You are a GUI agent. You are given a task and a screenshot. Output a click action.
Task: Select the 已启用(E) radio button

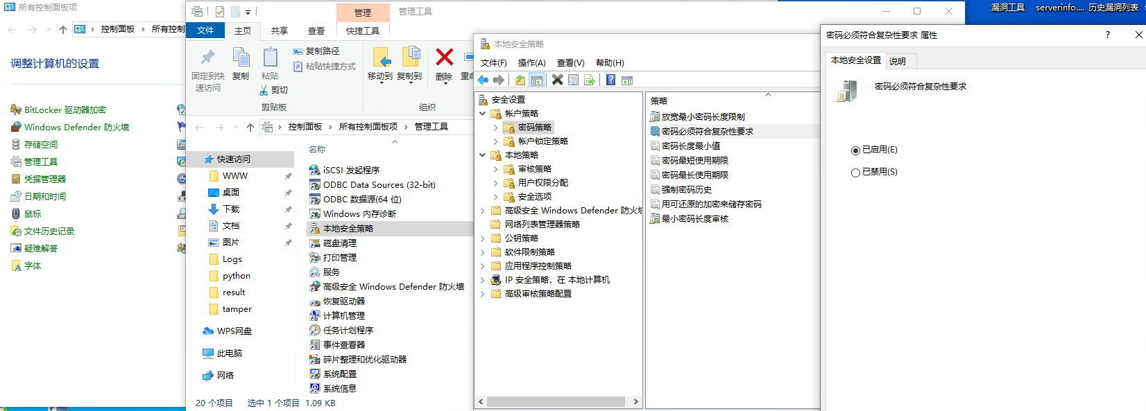tap(855, 150)
